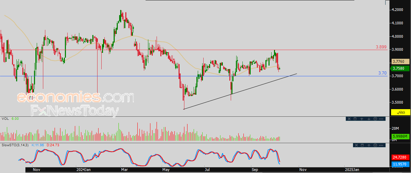Image resolution: width=411 pixels, height=173 pixels.
Task: Click the 11.9570 stochastic K value tag
Action: click(400, 164)
